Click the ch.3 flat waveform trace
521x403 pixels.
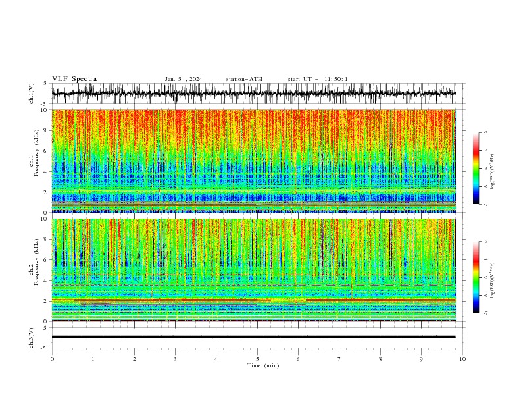point(254,337)
